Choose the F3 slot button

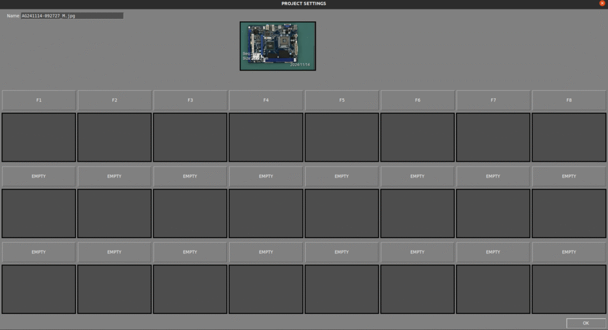point(190,100)
